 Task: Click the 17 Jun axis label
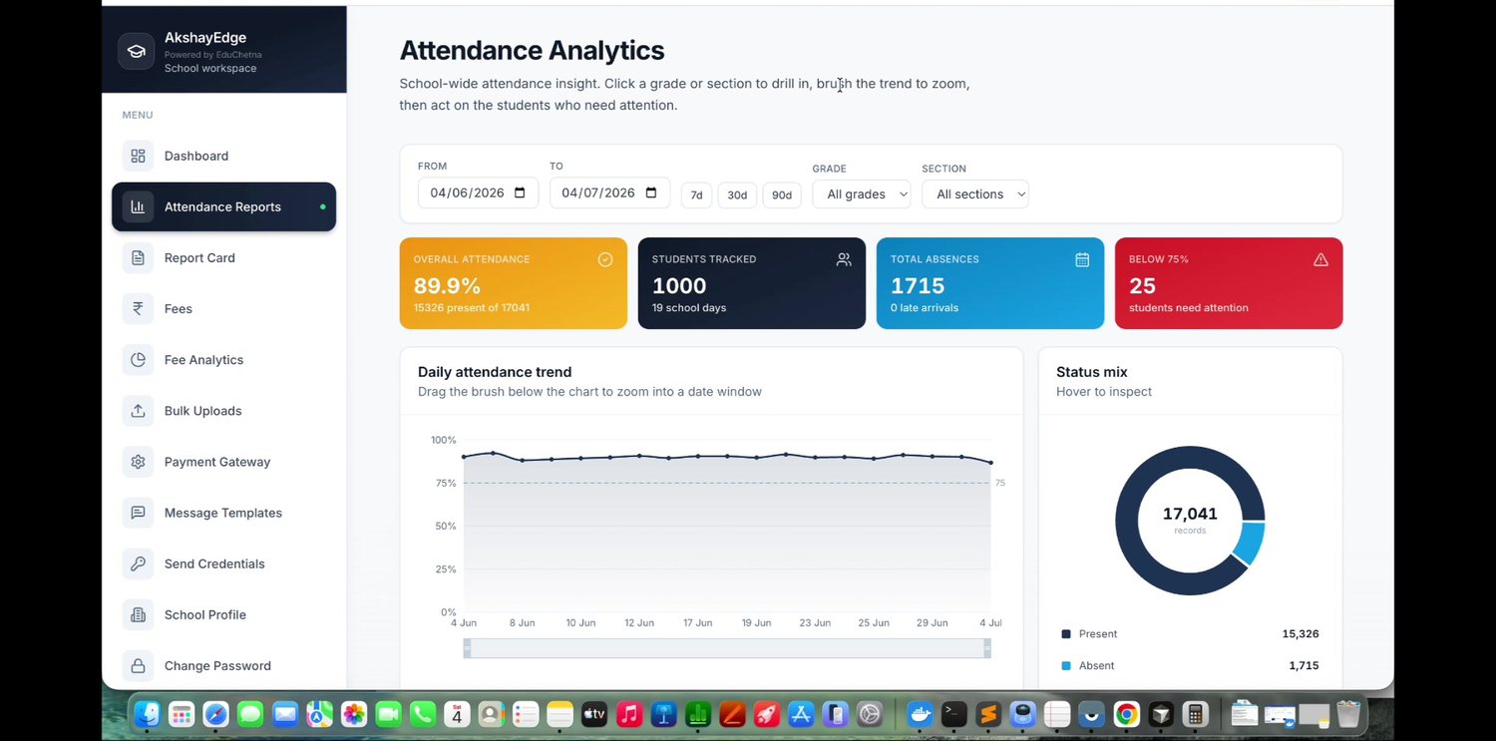(697, 622)
